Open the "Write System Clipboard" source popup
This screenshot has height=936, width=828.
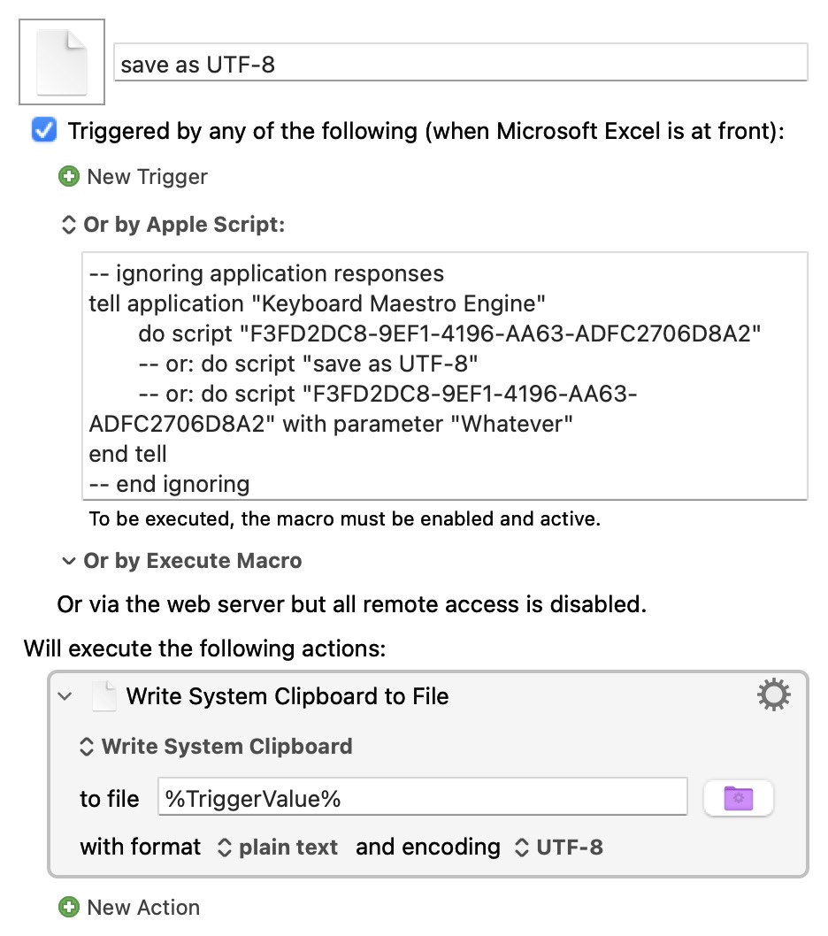(x=217, y=746)
